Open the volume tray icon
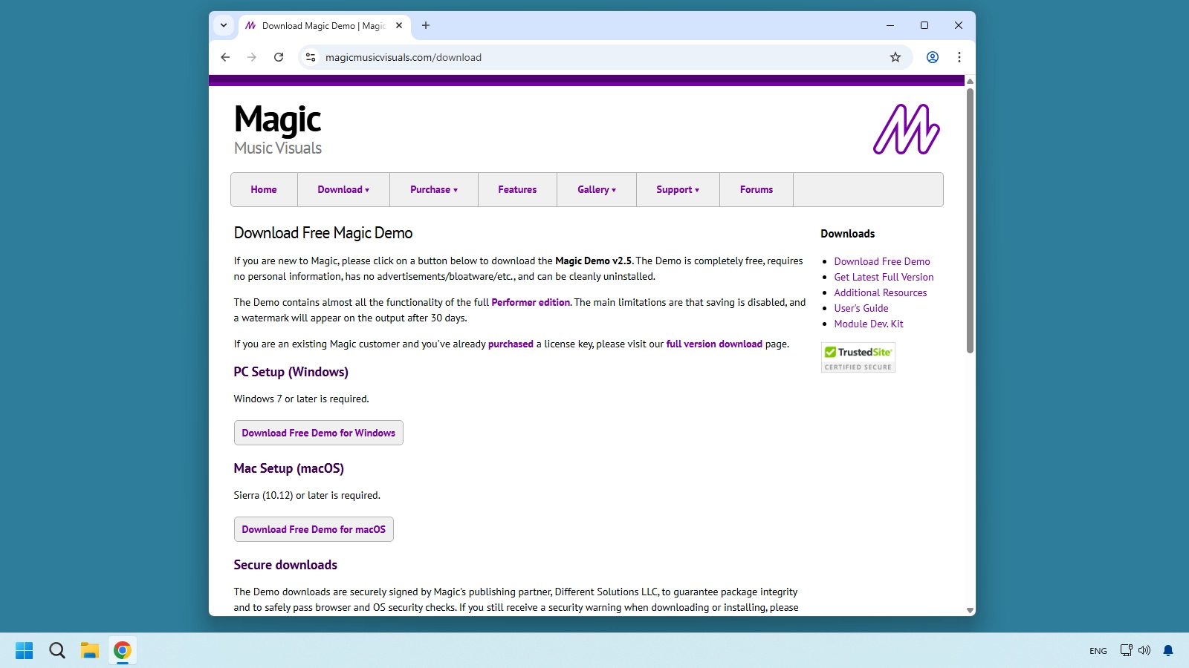1189x668 pixels. tap(1144, 650)
